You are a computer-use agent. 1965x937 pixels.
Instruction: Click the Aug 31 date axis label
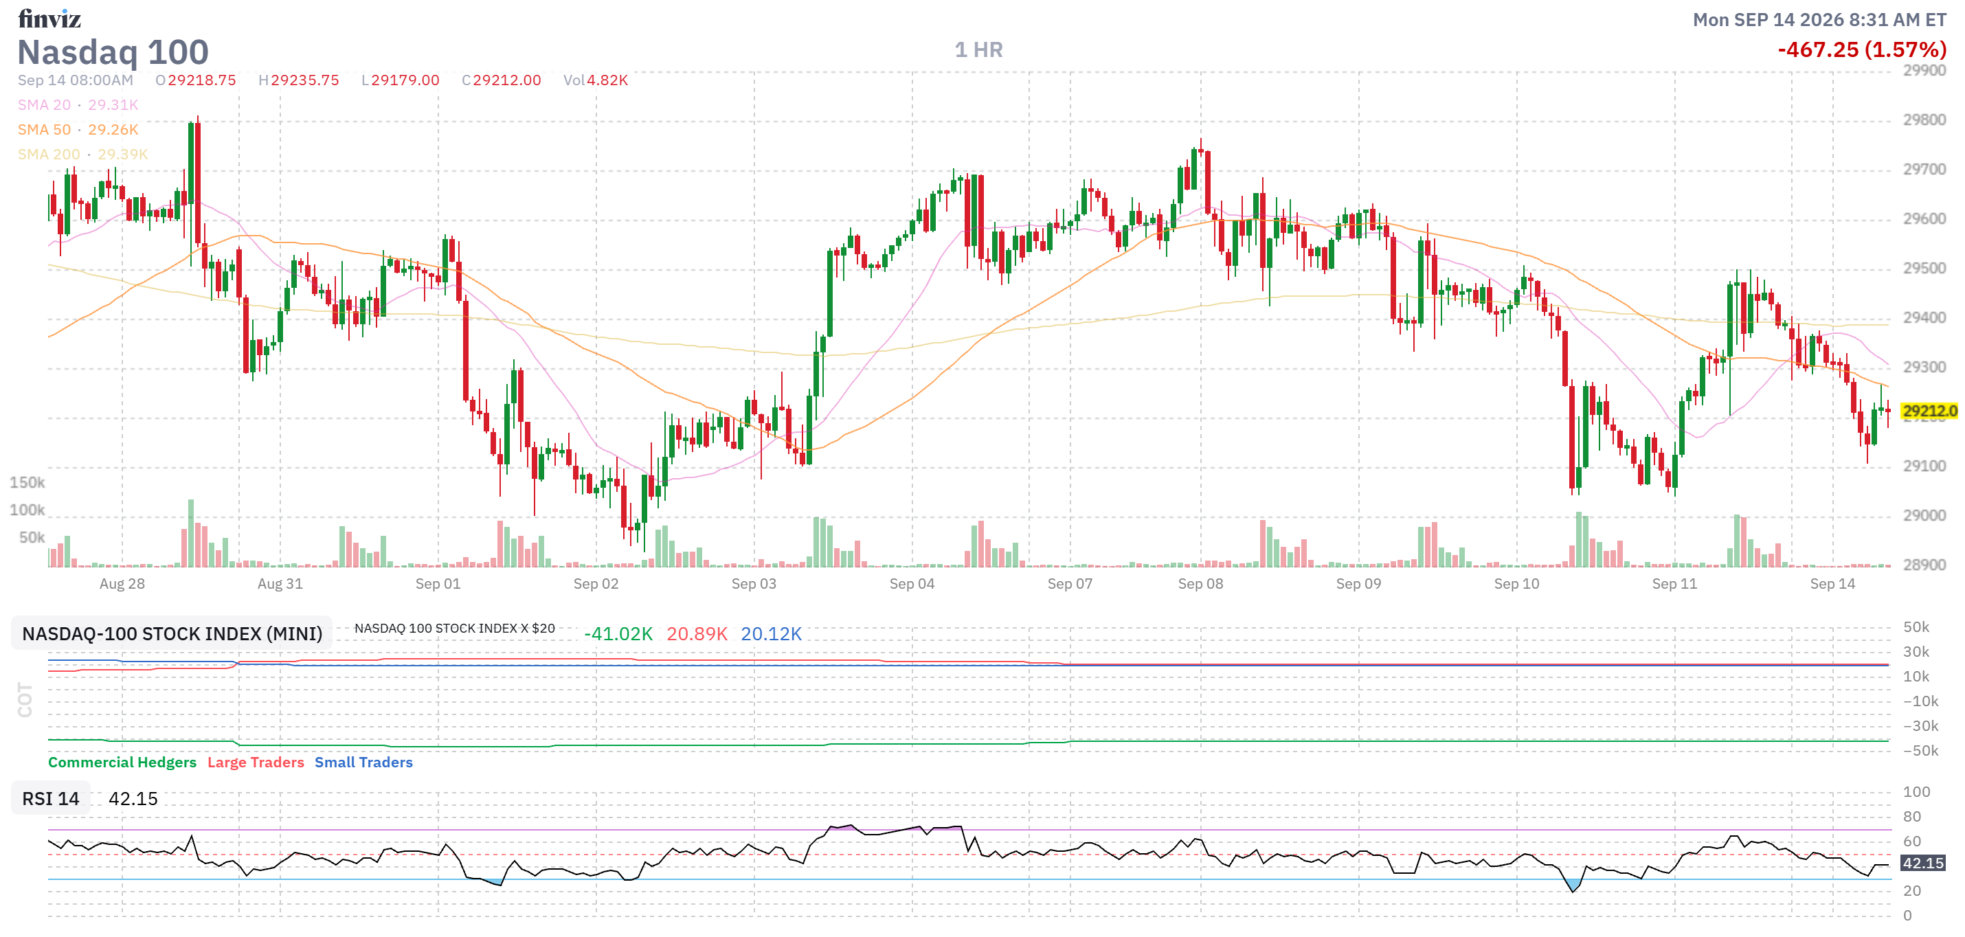pyautogui.click(x=280, y=583)
